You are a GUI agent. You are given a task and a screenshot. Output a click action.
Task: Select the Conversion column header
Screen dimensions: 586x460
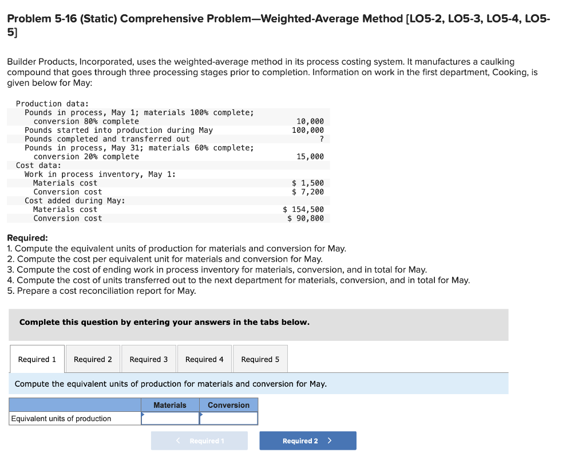click(229, 404)
